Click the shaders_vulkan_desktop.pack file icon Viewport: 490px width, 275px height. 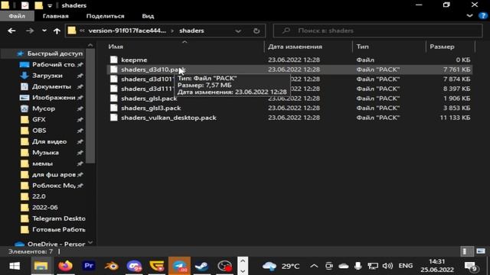click(114, 118)
